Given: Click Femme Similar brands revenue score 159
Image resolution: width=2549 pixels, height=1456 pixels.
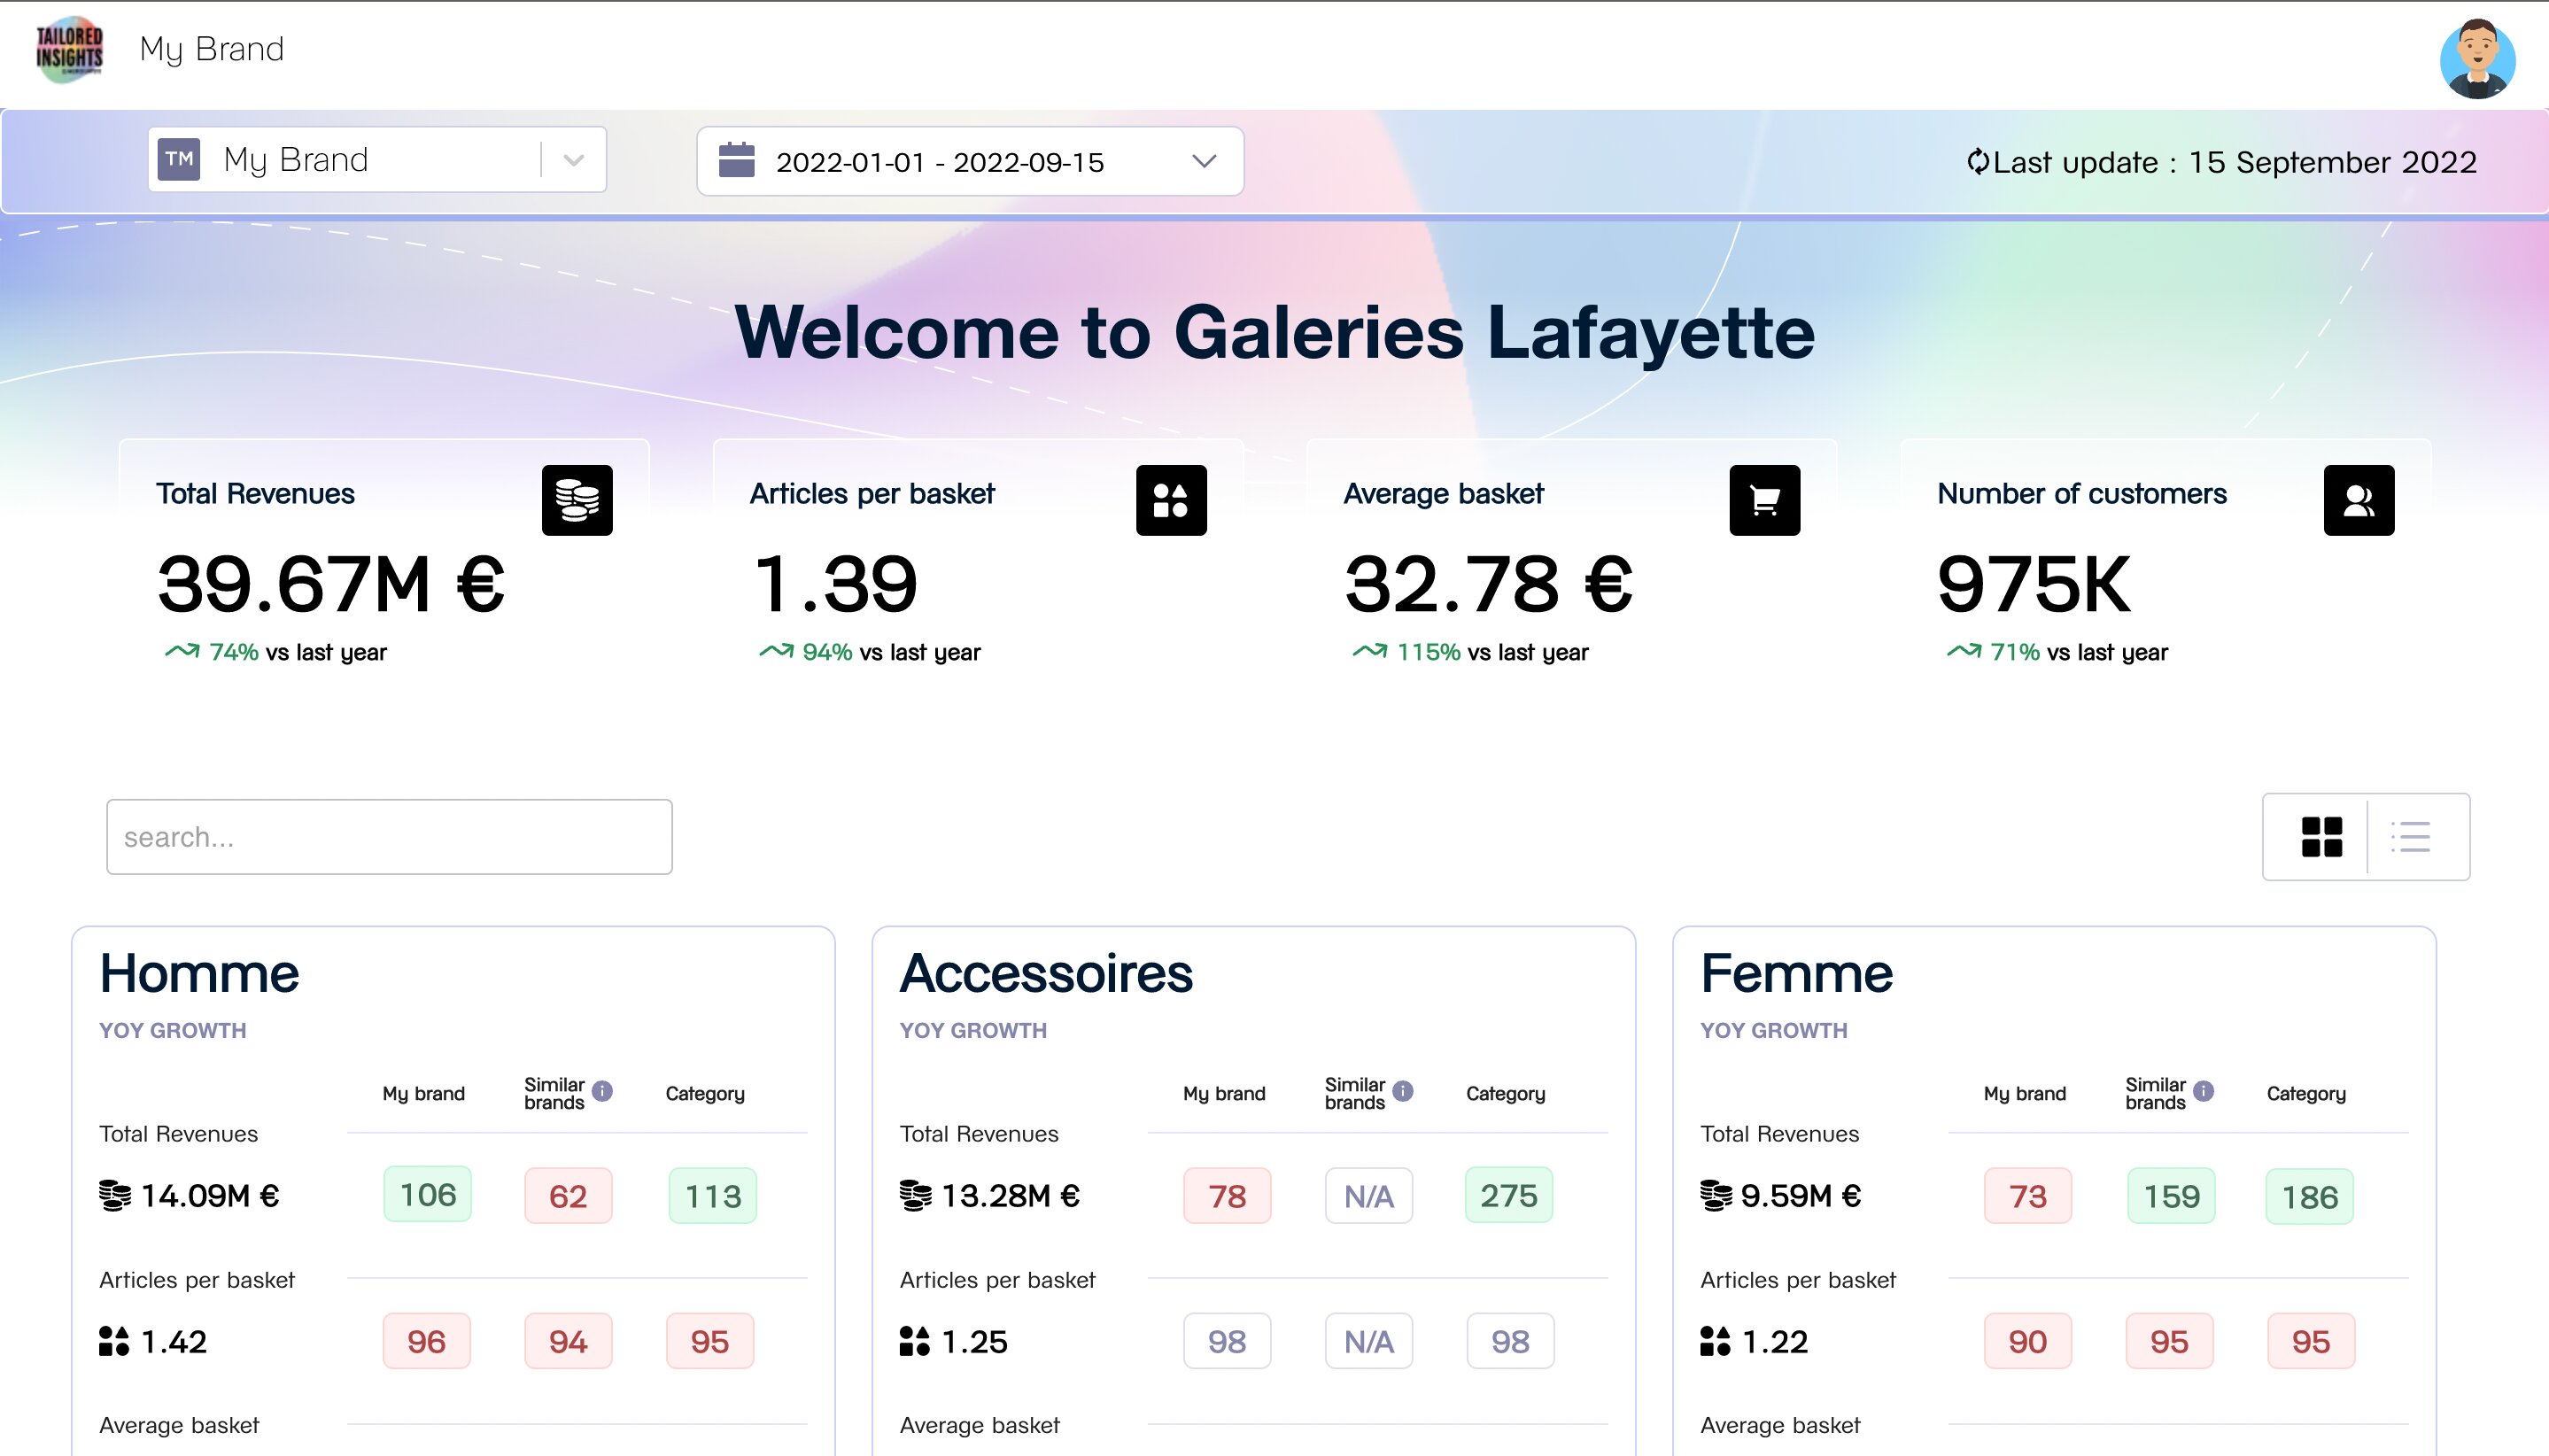Looking at the screenshot, I should pyautogui.click(x=2172, y=1196).
